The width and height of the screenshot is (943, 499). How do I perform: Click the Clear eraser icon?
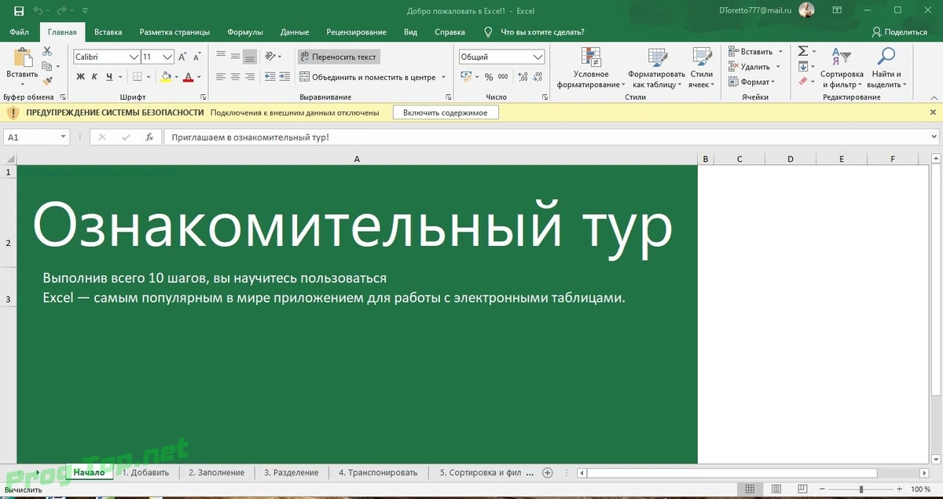803,81
